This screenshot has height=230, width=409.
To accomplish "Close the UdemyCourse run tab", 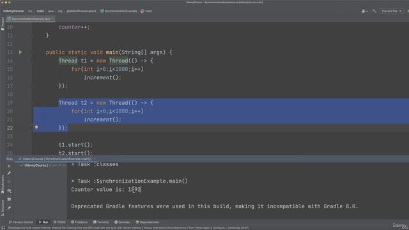I will coord(95,159).
